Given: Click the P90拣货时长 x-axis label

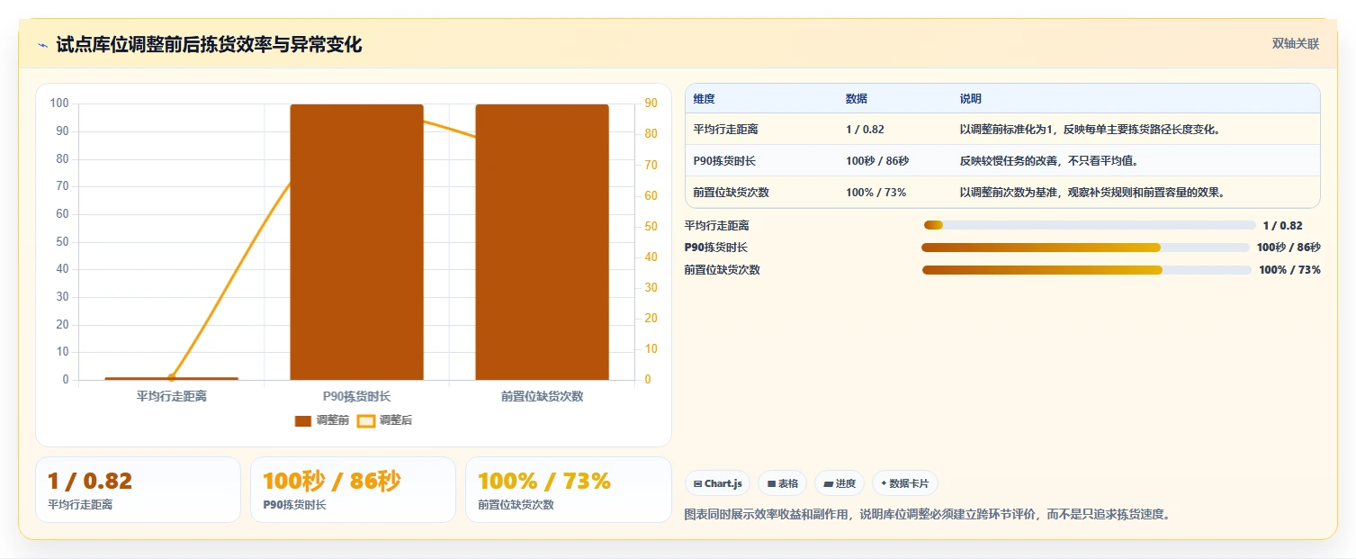Looking at the screenshot, I should tap(356, 396).
